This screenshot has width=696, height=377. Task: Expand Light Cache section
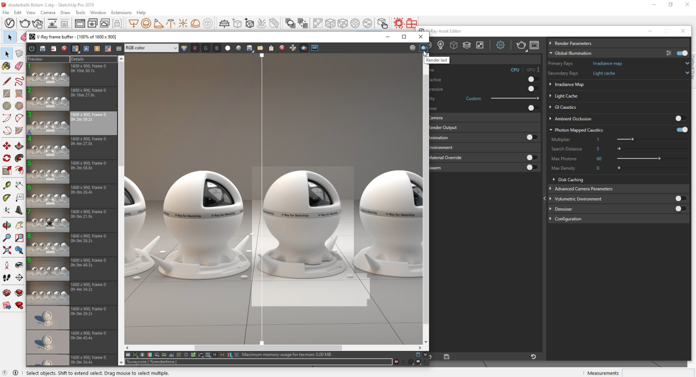click(x=619, y=96)
